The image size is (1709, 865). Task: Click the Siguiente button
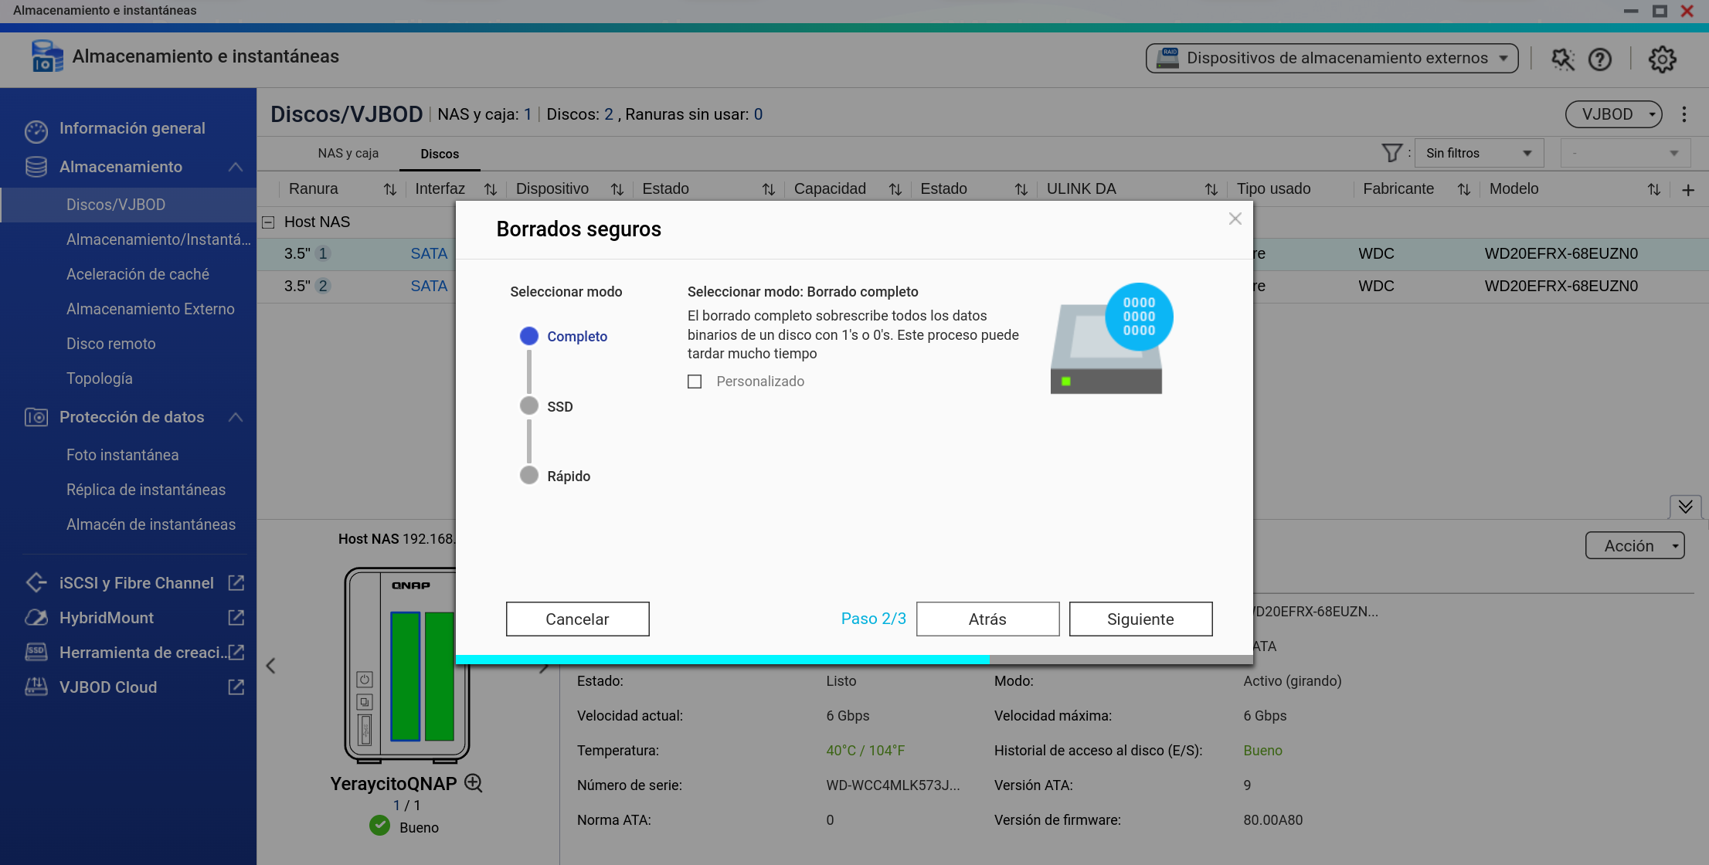click(x=1140, y=619)
